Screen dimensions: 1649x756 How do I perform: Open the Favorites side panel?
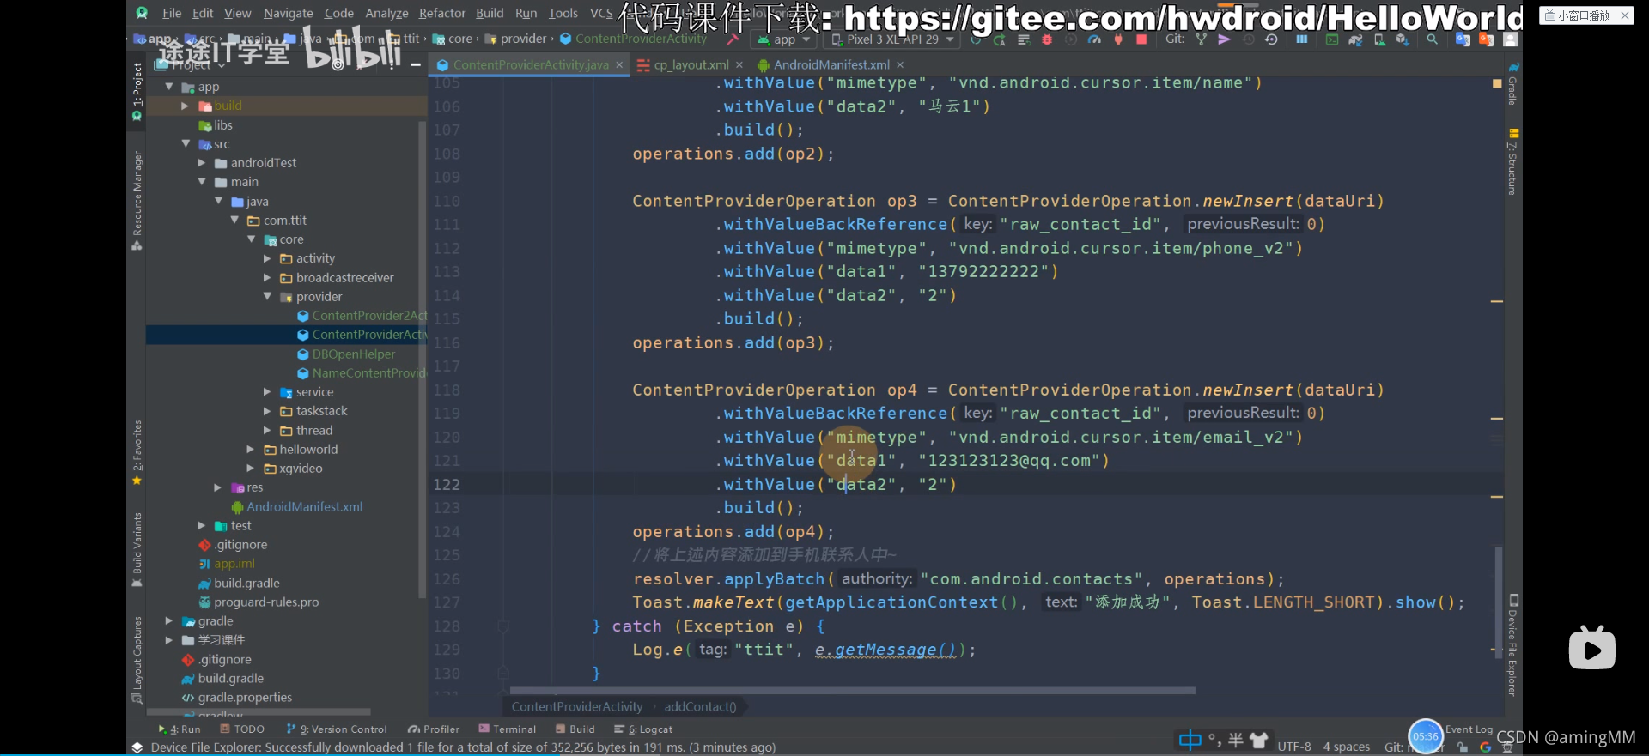pyautogui.click(x=137, y=453)
